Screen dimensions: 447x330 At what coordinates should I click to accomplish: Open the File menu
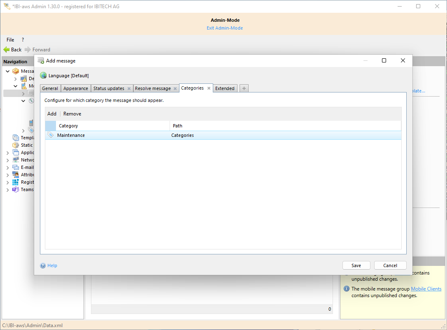pyautogui.click(x=10, y=39)
